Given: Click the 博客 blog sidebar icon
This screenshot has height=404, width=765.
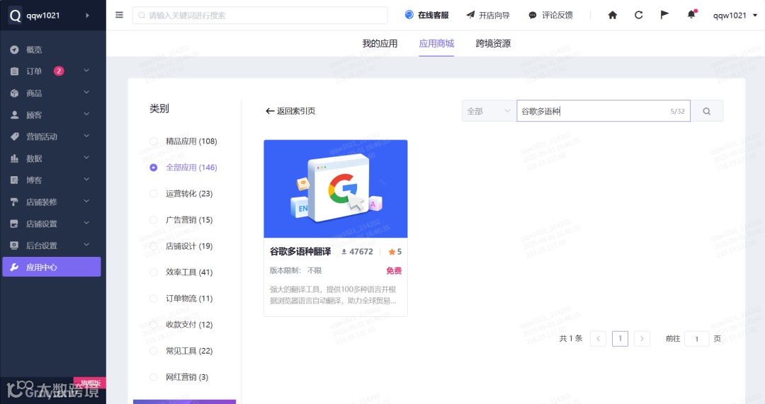Looking at the screenshot, I should tap(15, 180).
